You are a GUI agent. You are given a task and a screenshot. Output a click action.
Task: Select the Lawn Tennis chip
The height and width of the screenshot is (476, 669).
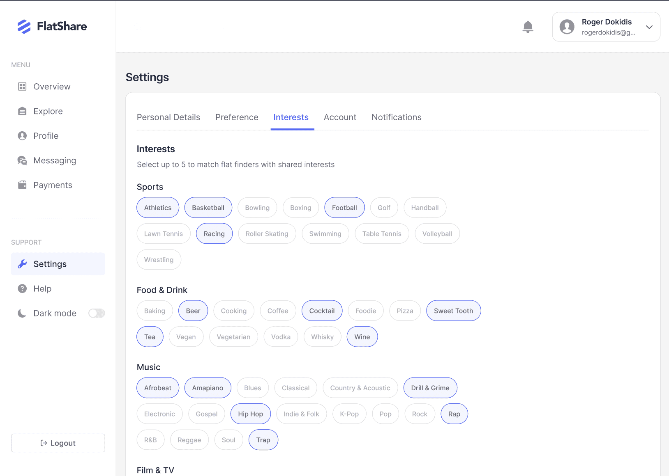pyautogui.click(x=164, y=233)
